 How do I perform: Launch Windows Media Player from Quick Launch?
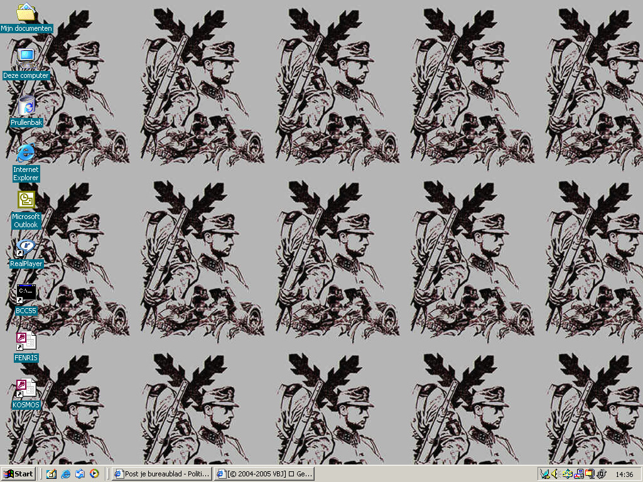[94, 474]
